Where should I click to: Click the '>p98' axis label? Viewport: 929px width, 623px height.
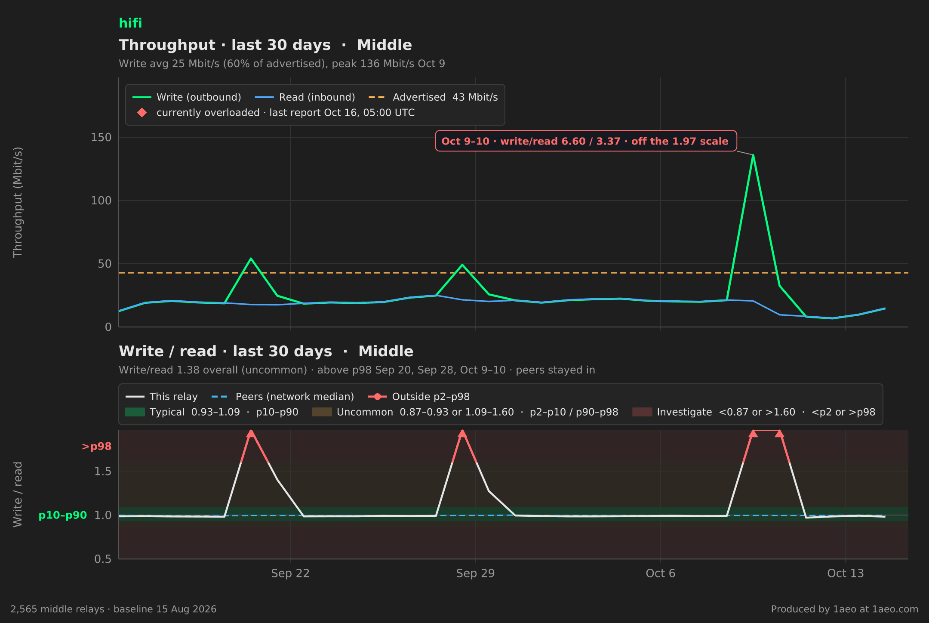97,447
